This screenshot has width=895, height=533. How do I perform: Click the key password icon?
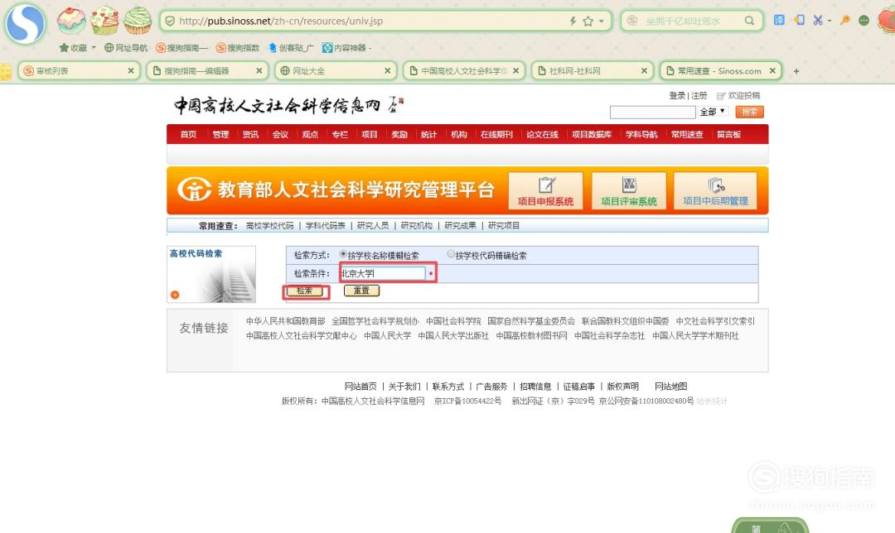point(845,20)
